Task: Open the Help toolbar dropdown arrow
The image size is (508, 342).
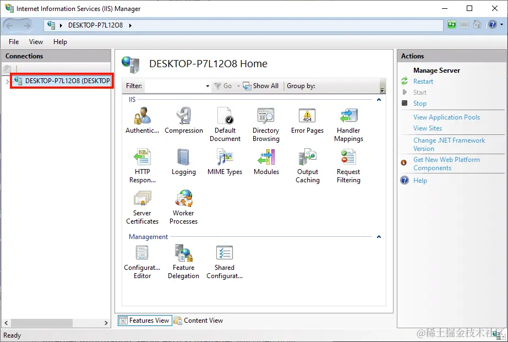Action: pos(501,25)
